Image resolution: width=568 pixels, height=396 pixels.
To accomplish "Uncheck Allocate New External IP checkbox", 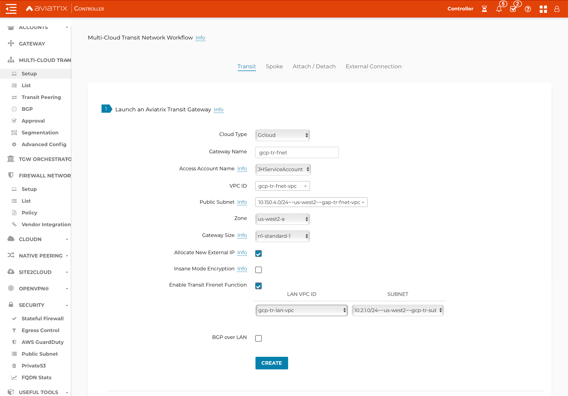I will (258, 253).
